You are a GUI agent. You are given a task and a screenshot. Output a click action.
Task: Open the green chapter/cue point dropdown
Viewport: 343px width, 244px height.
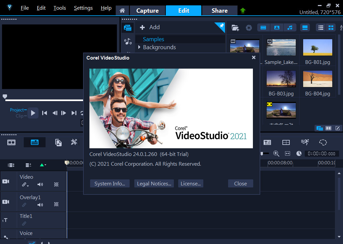43,165
